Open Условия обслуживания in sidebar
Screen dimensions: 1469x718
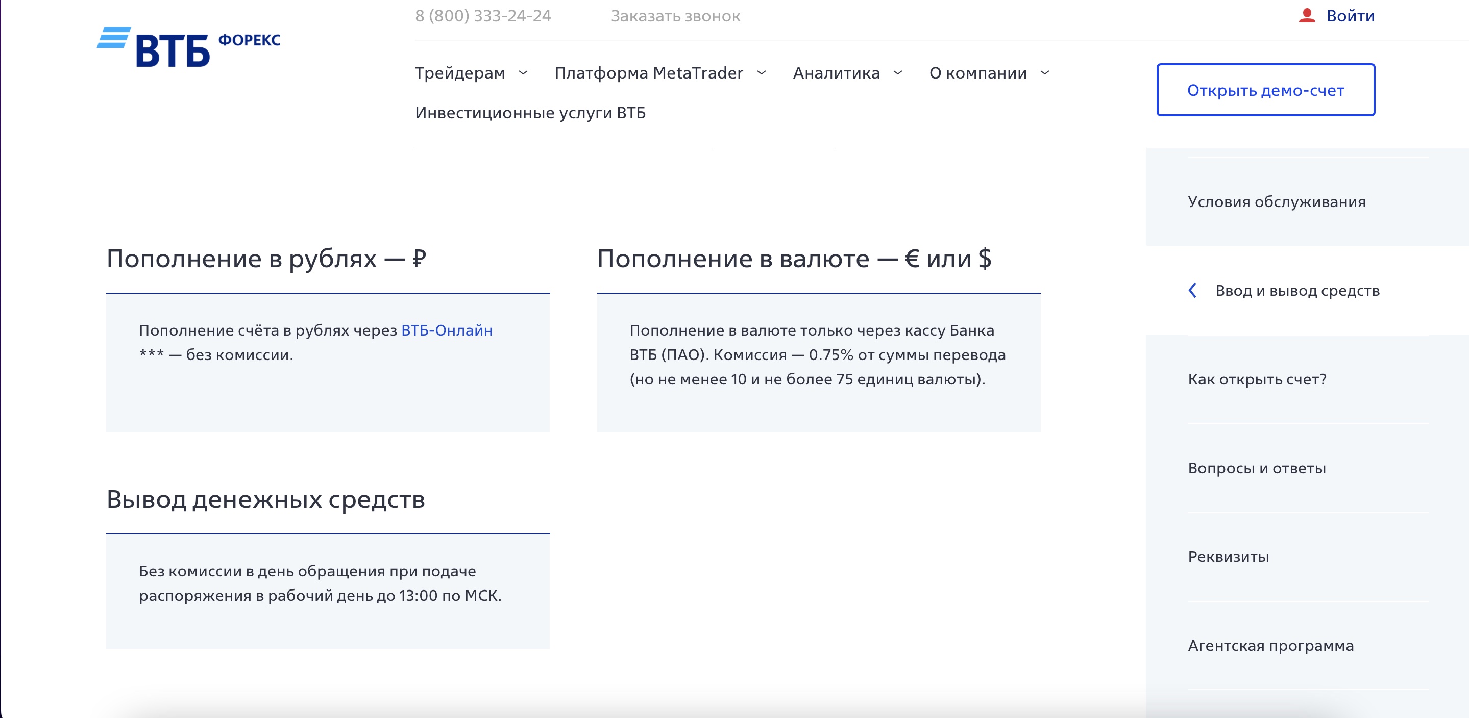click(x=1276, y=202)
